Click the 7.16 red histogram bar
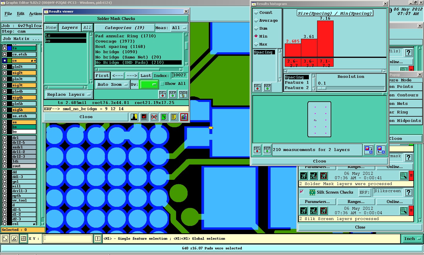 click(x=325, y=39)
